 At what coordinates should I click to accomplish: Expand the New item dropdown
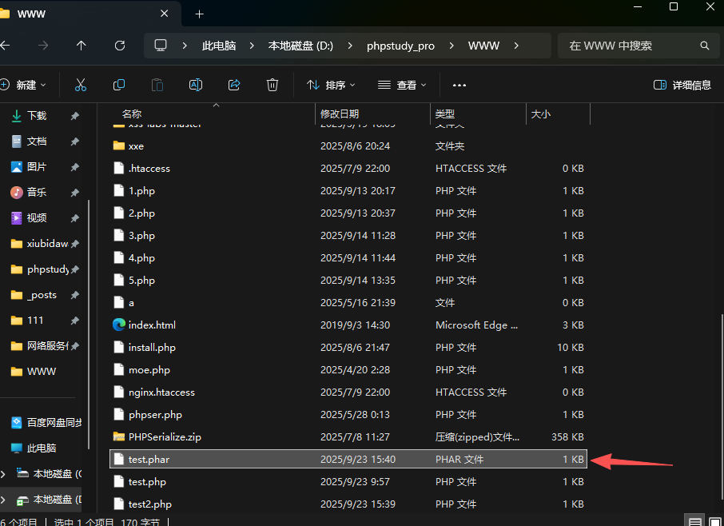tap(24, 85)
